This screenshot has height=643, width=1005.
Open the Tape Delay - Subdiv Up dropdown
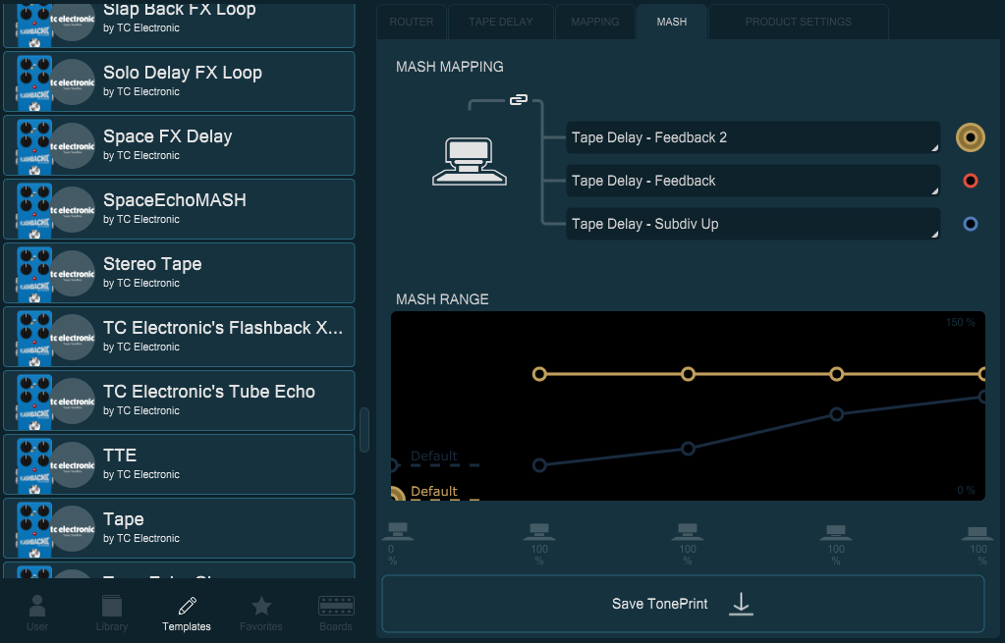click(754, 224)
